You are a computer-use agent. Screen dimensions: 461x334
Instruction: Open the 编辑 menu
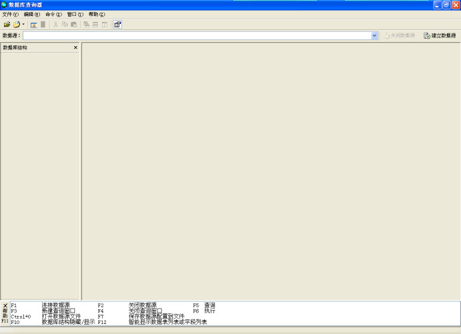click(x=32, y=14)
